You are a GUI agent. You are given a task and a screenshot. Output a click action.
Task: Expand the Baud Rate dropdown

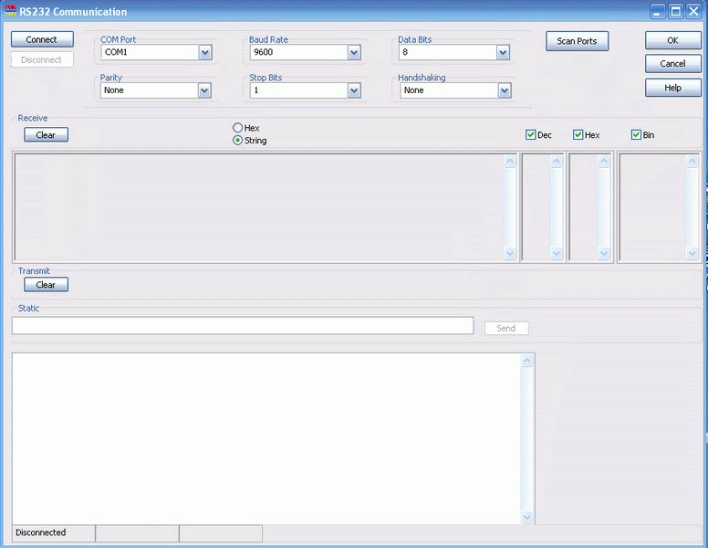[x=354, y=53]
